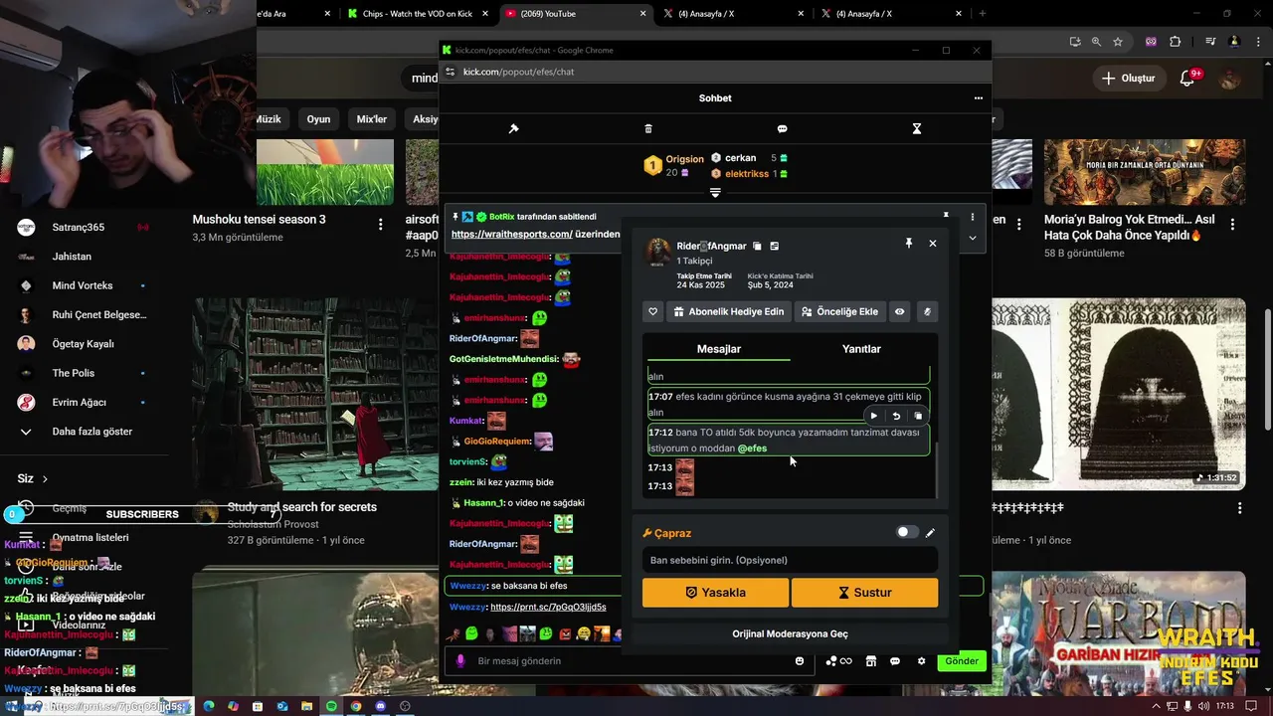Open Spotify from the taskbar

click(x=331, y=706)
